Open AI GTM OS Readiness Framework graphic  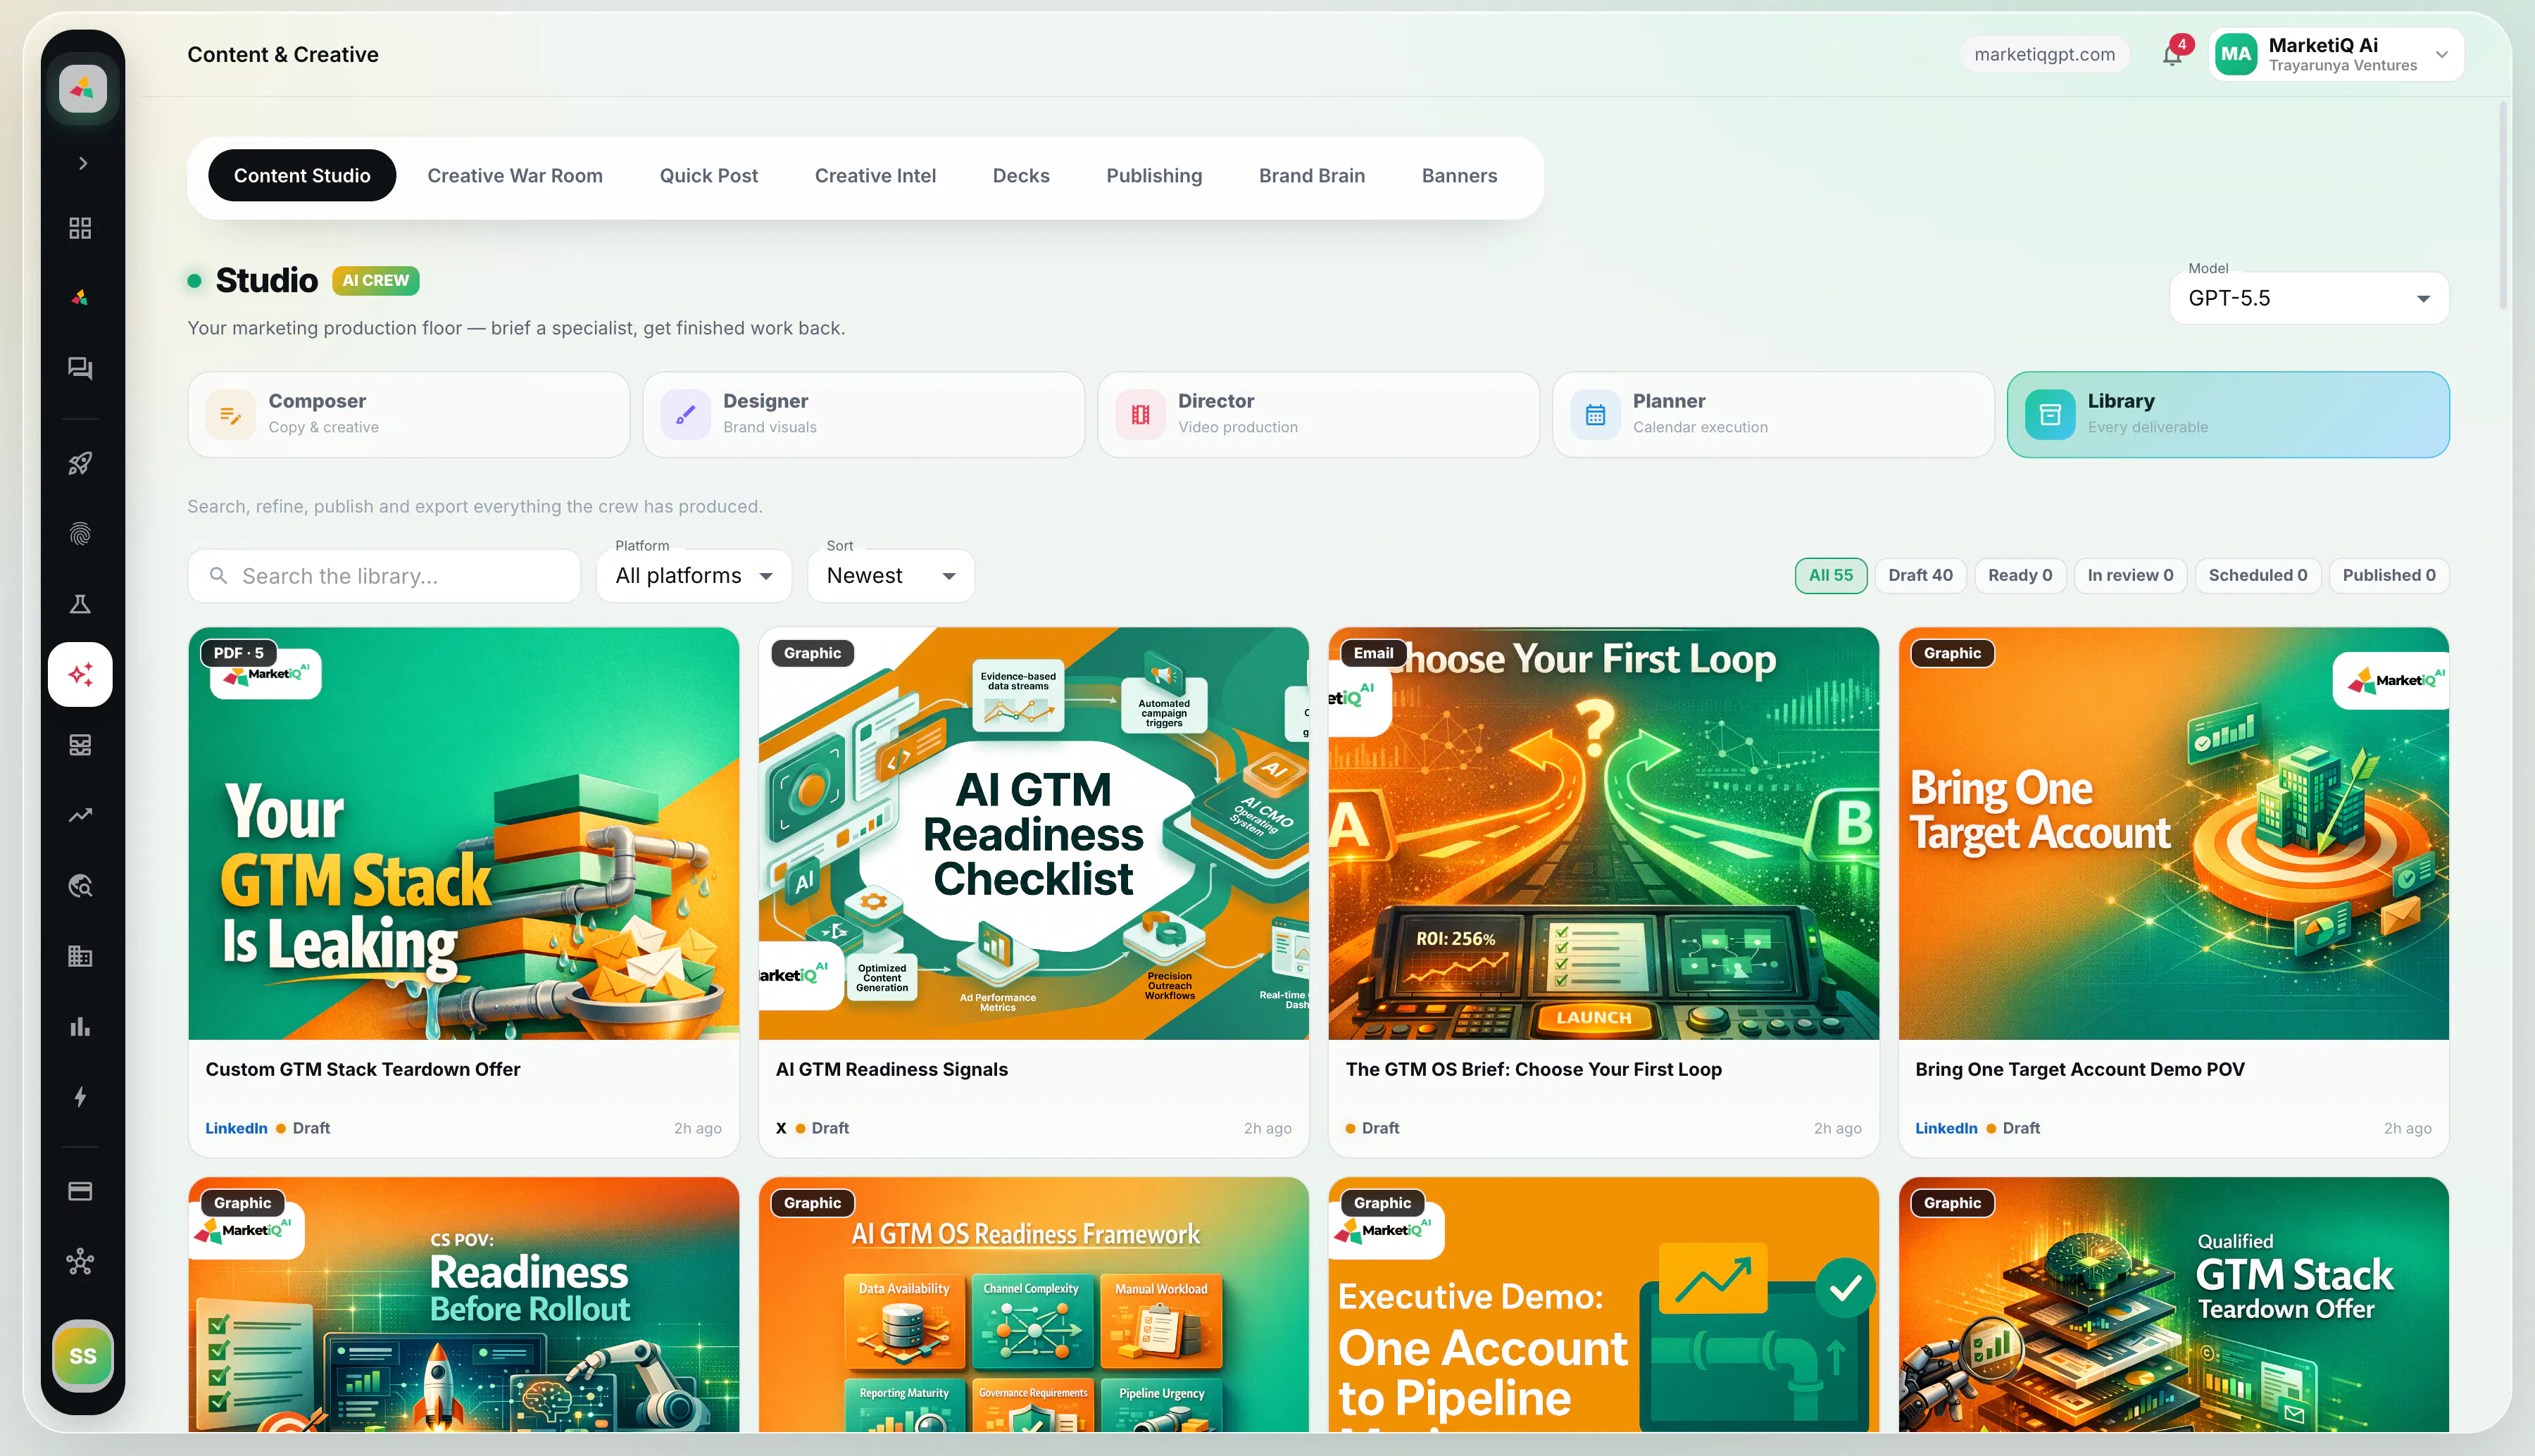pos(1034,1305)
